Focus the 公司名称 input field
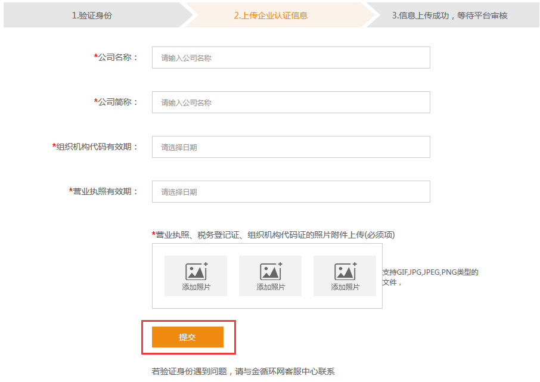The image size is (540, 382). coord(291,58)
